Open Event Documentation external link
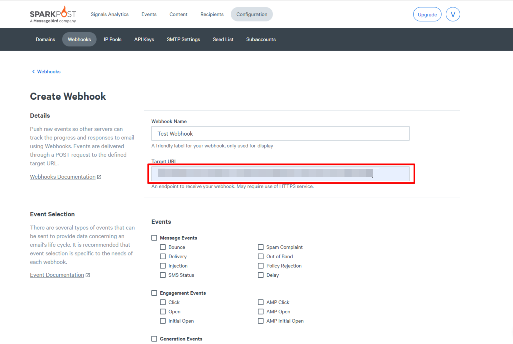 (x=57, y=275)
